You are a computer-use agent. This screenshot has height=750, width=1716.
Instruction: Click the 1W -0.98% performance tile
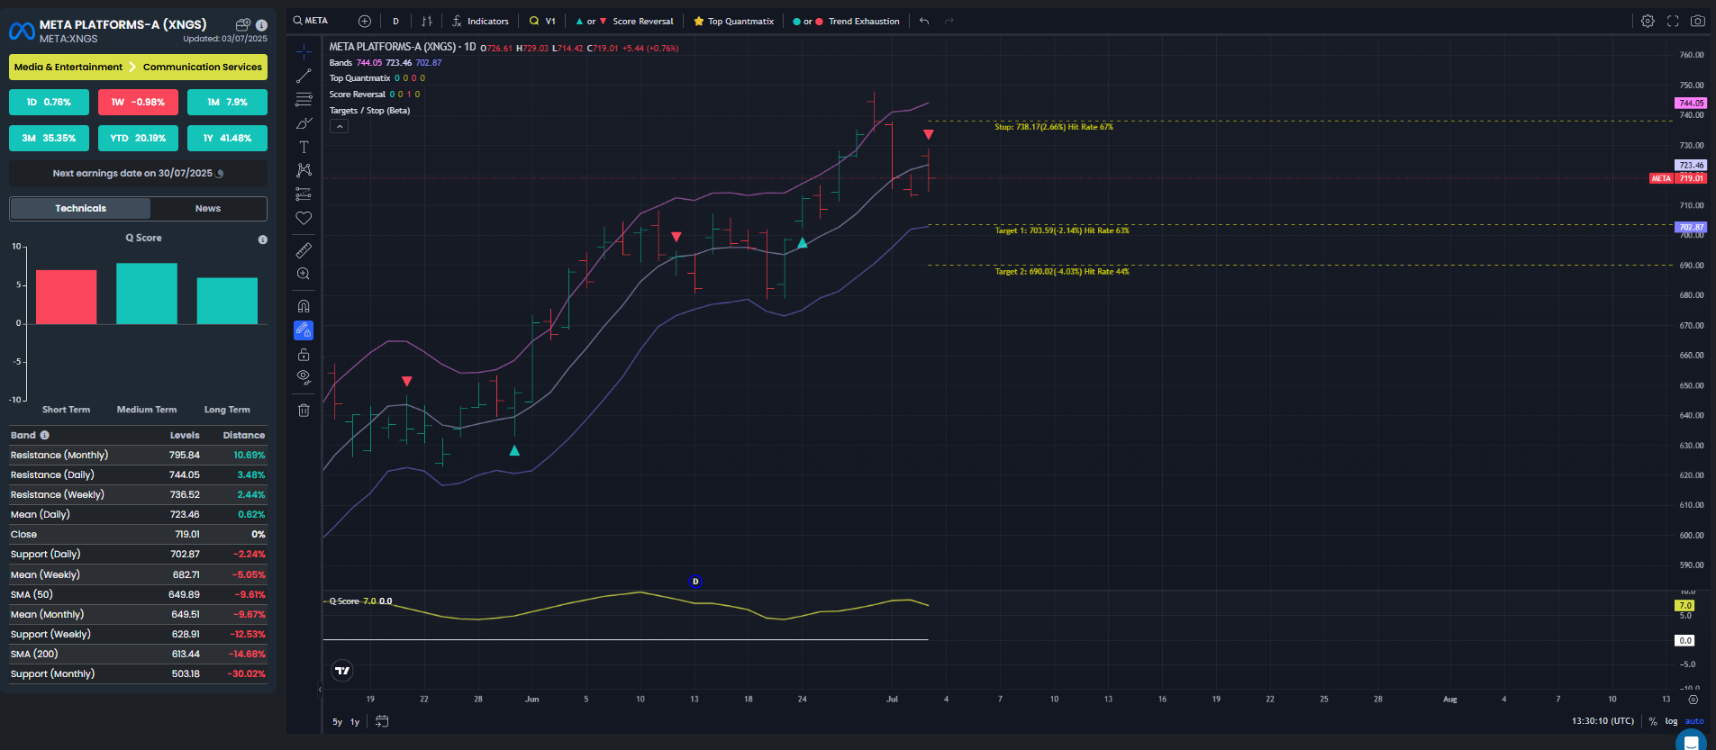pos(138,102)
